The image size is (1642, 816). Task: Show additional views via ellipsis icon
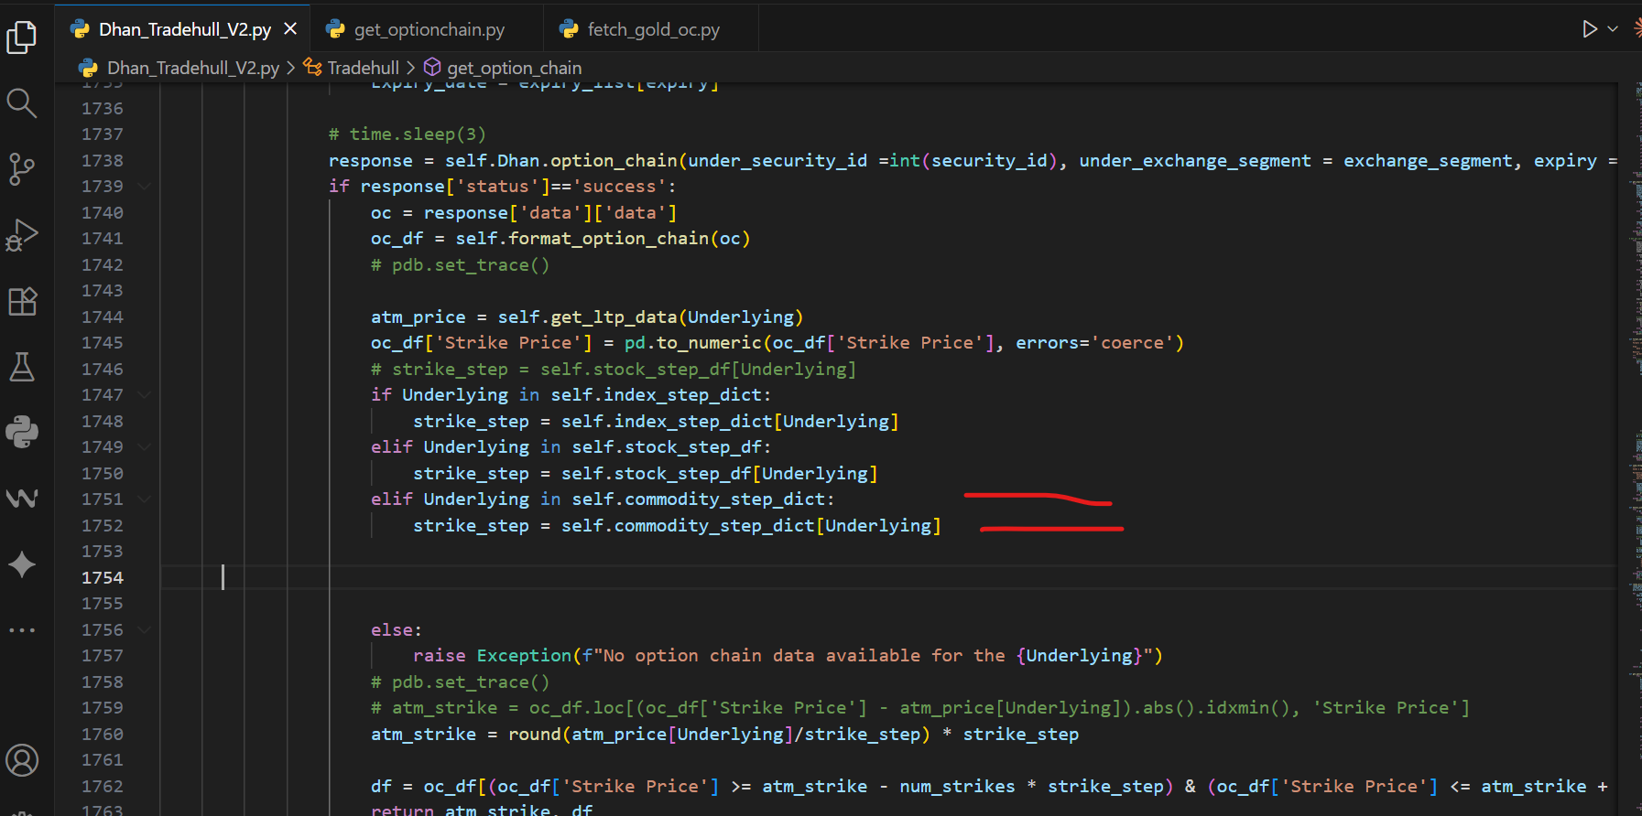pos(21,630)
